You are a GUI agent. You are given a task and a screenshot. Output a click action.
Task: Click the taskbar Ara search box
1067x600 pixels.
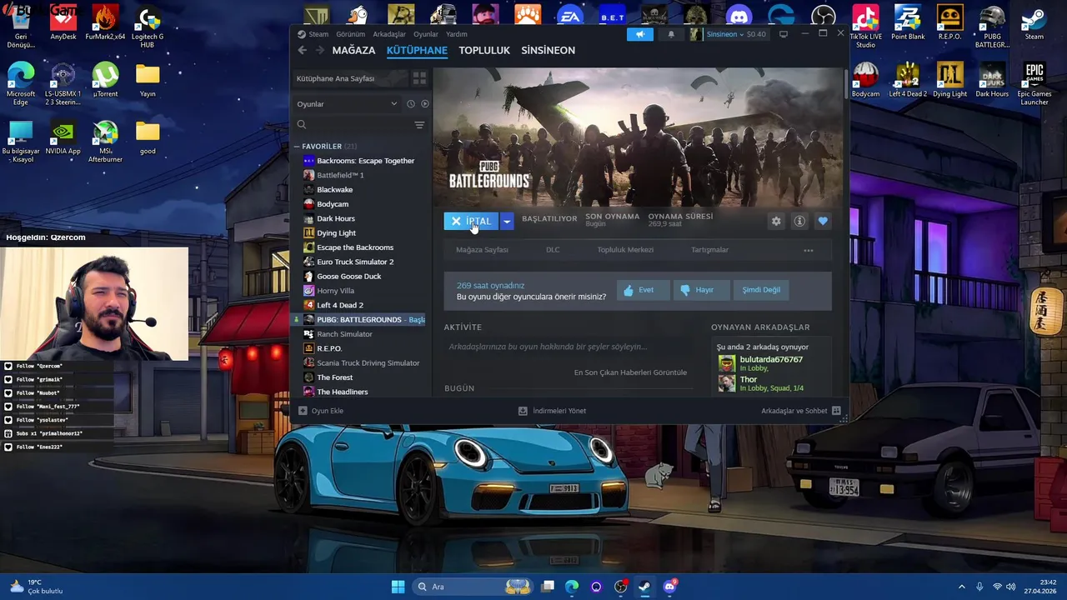pos(473,587)
